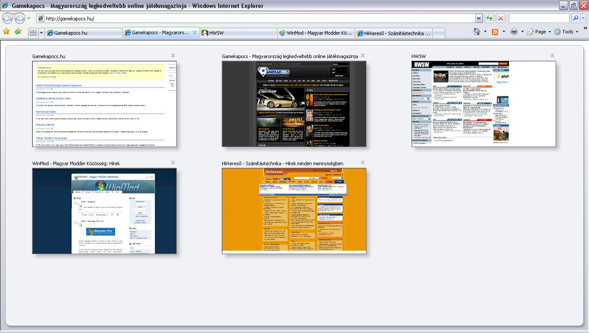Refresh the page with the green arrows
The image size is (589, 333).
[489, 18]
